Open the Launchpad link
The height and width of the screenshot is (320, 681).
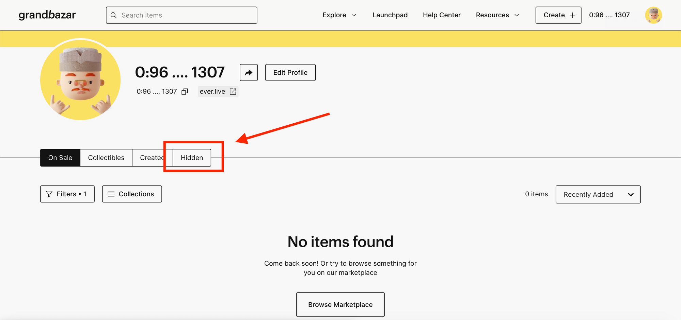(390, 15)
